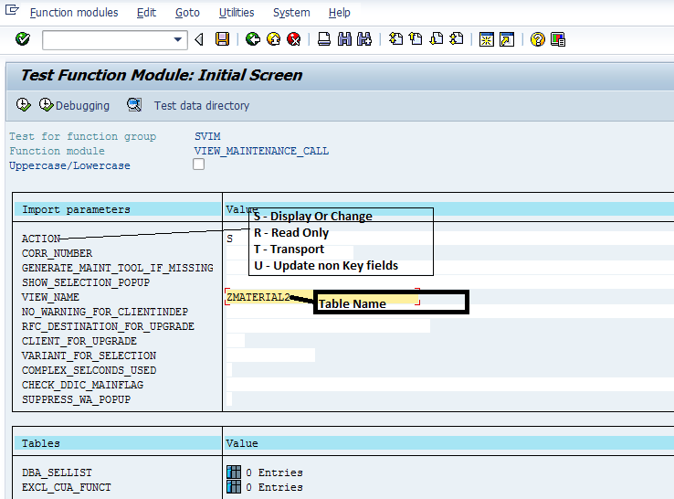The image size is (674, 499).
Task: Click the CORR_NUMBER parameter label
Action: 58,253
